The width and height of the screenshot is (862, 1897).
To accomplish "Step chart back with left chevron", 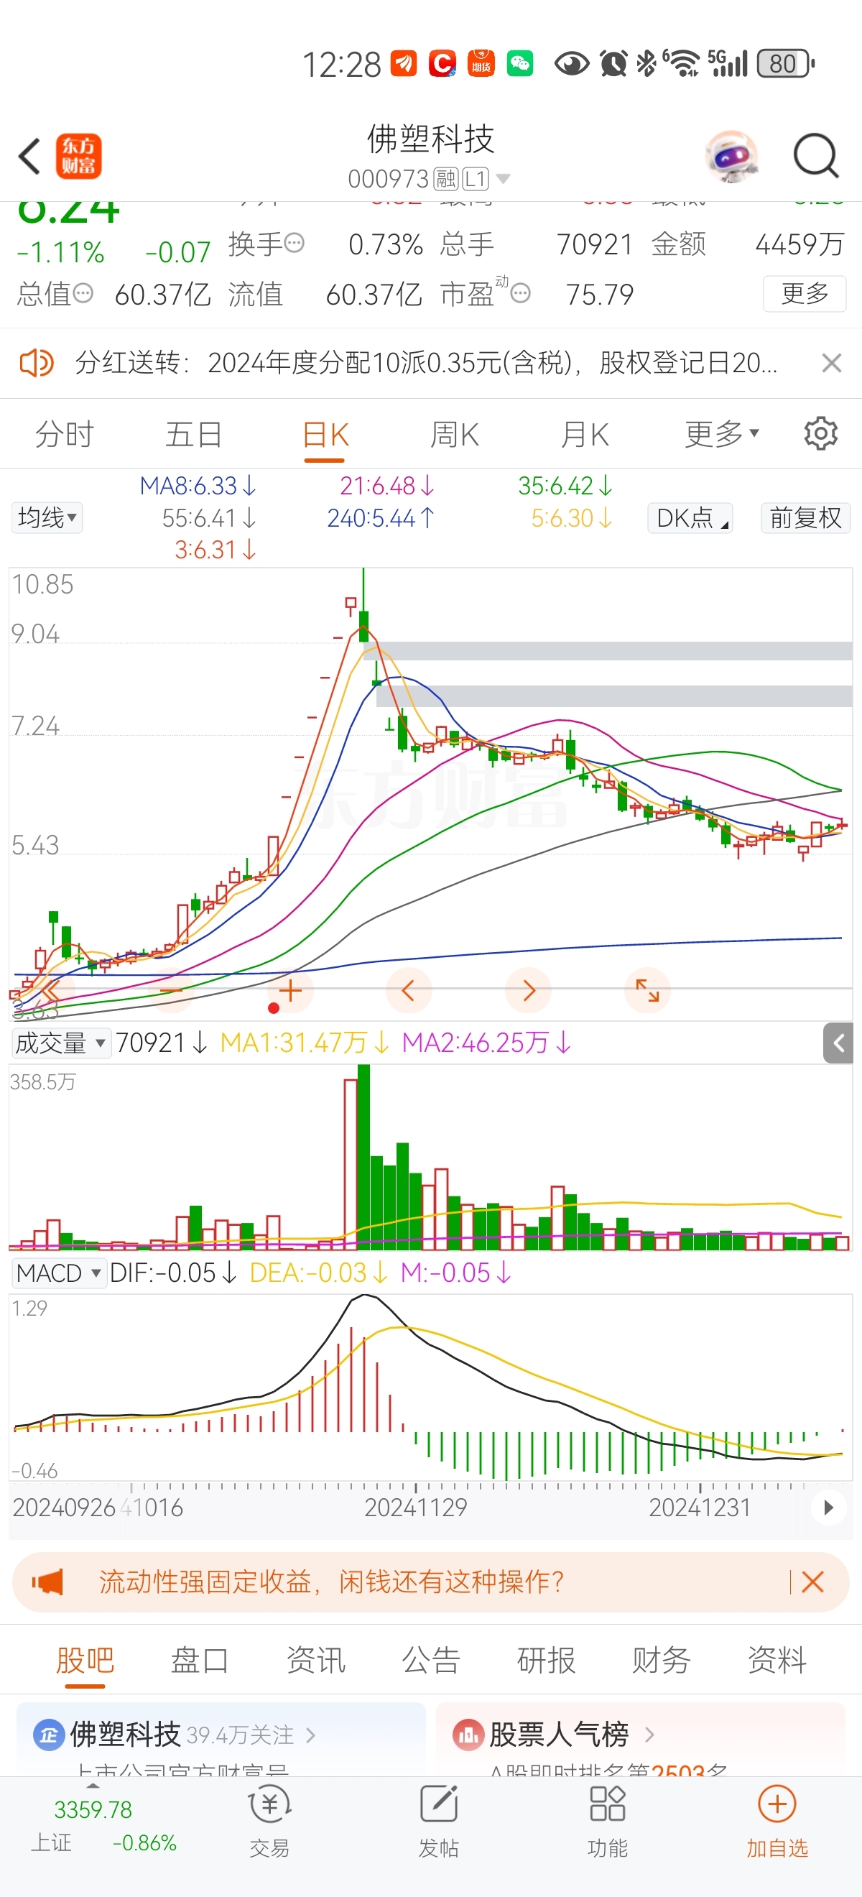I will (409, 990).
